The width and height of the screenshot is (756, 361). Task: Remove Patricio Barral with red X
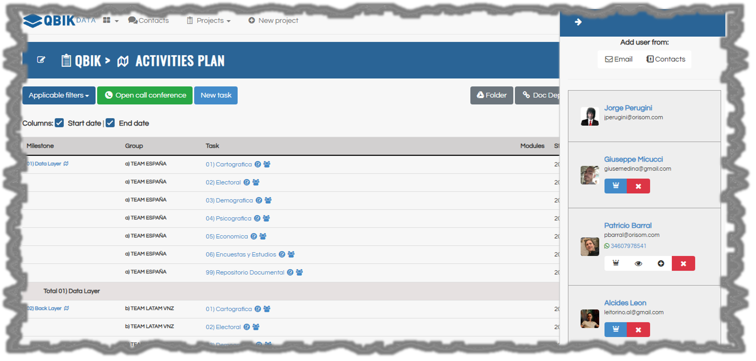pos(683,263)
